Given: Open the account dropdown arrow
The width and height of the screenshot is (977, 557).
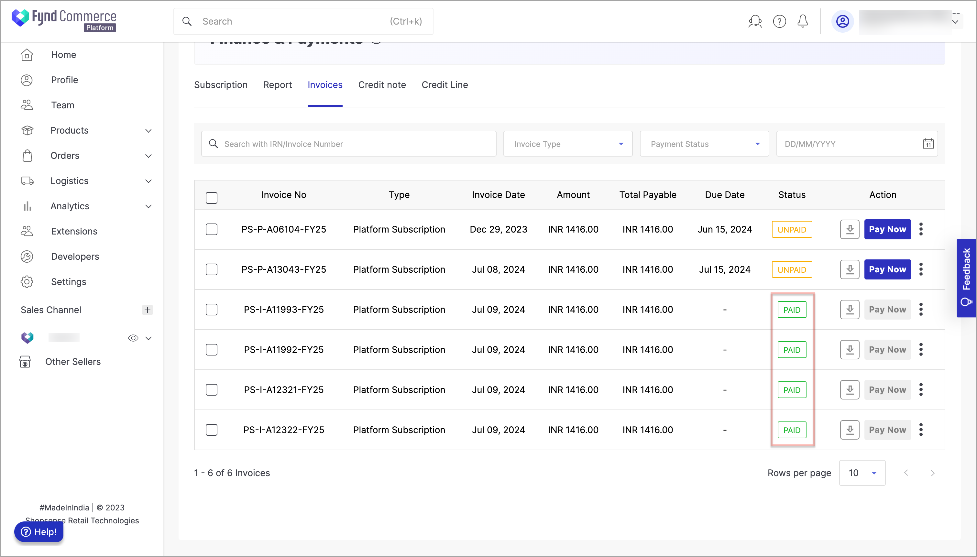Looking at the screenshot, I should pos(955,22).
